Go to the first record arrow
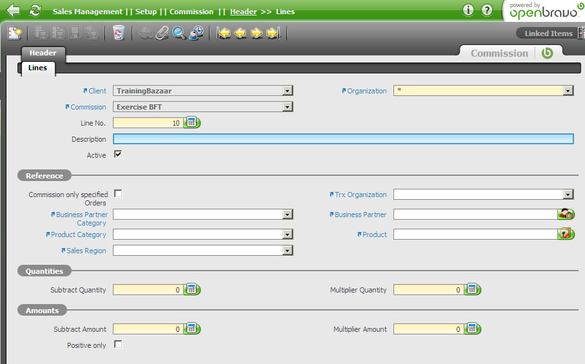Screen dimensions: 585x364 coord(223,33)
